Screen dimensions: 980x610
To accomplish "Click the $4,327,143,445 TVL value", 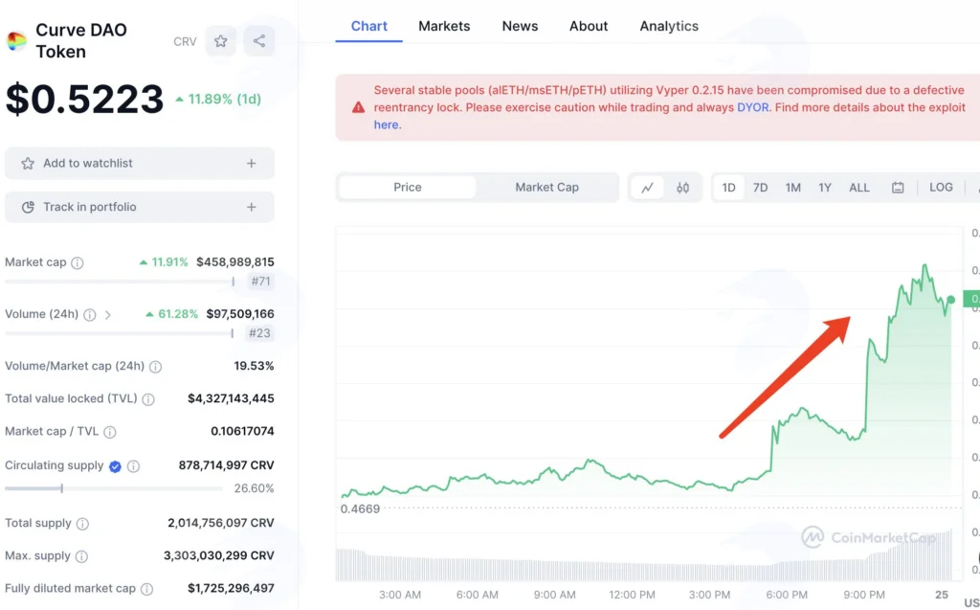I will (231, 398).
